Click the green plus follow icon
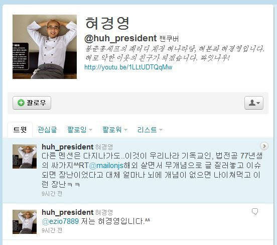The image size is (277, 245). click(21, 103)
